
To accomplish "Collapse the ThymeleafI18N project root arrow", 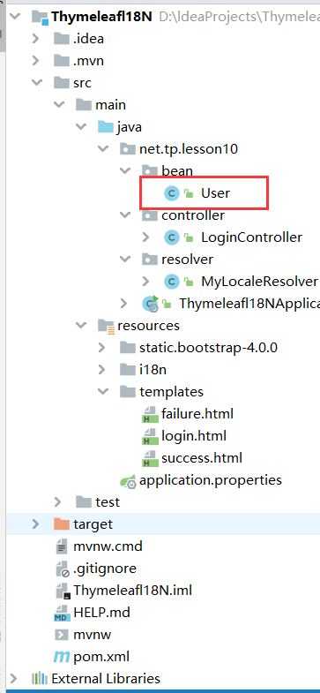I will tap(15, 17).
